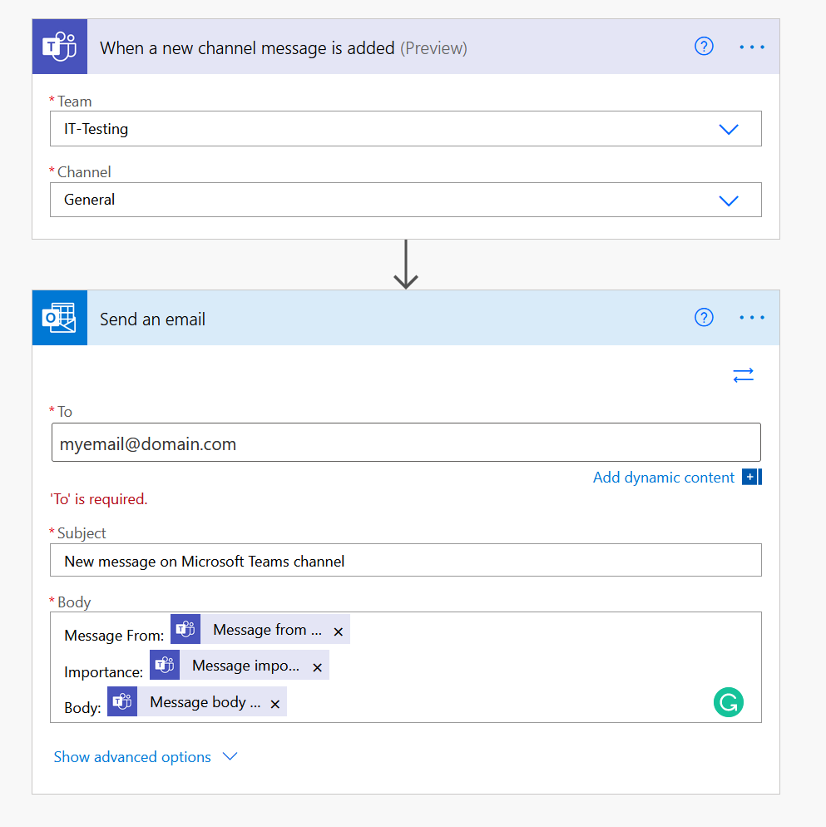Select the 'Message body ...' dynamic token
Viewport: 826px width, 827px height.
tap(197, 701)
